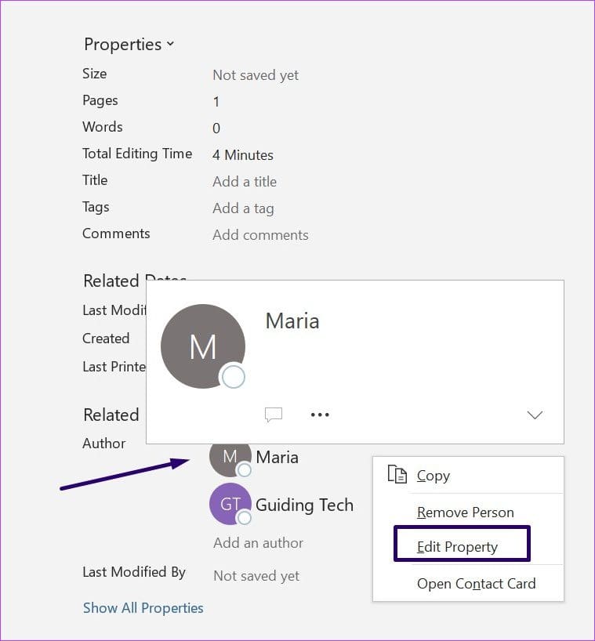The width and height of the screenshot is (595, 641).
Task: Click the Show All Properties link
Action: point(143,608)
